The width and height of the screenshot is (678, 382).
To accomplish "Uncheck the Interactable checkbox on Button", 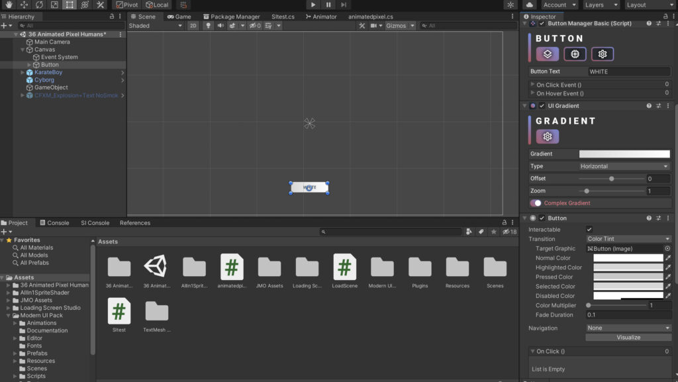I will tap(588, 229).
